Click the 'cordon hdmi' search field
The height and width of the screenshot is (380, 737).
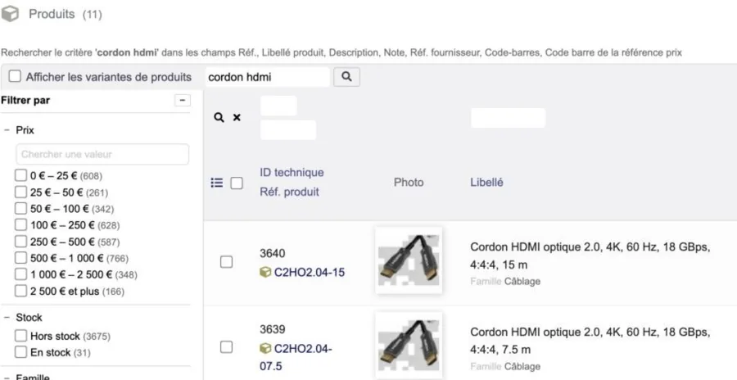267,77
